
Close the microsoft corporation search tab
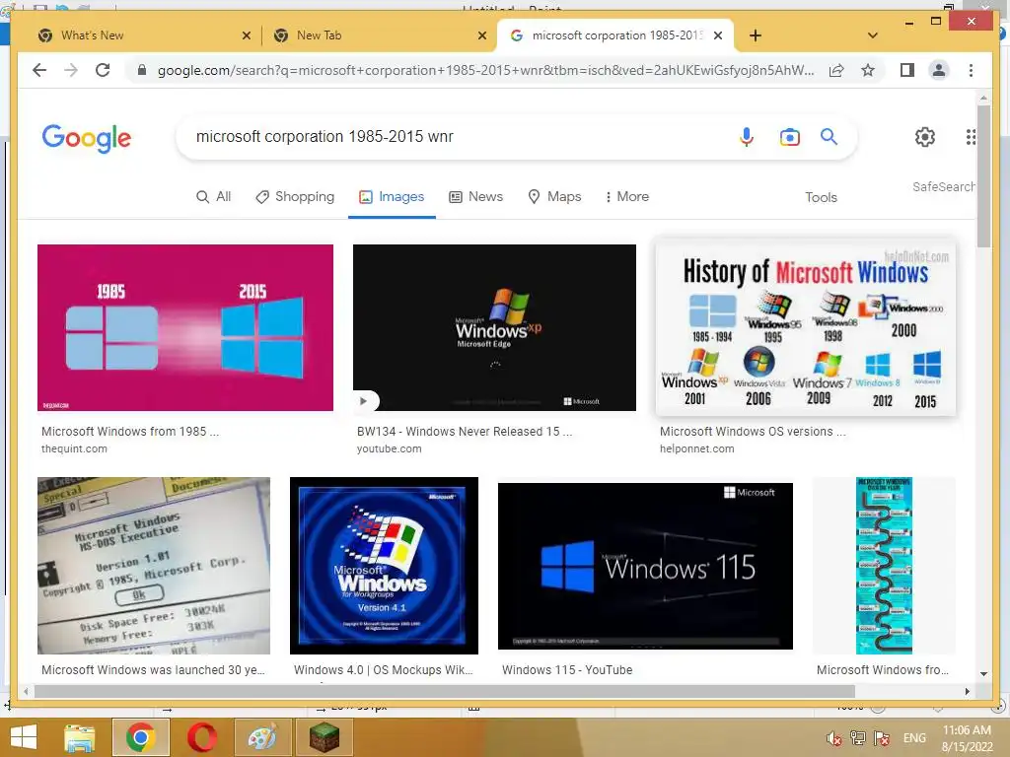718,35
